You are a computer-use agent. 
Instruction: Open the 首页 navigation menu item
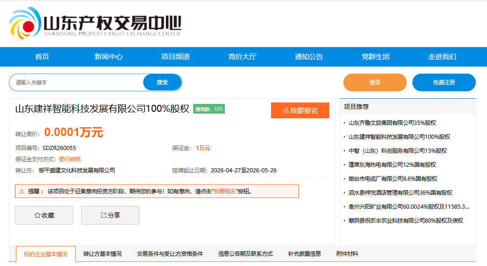click(x=42, y=57)
